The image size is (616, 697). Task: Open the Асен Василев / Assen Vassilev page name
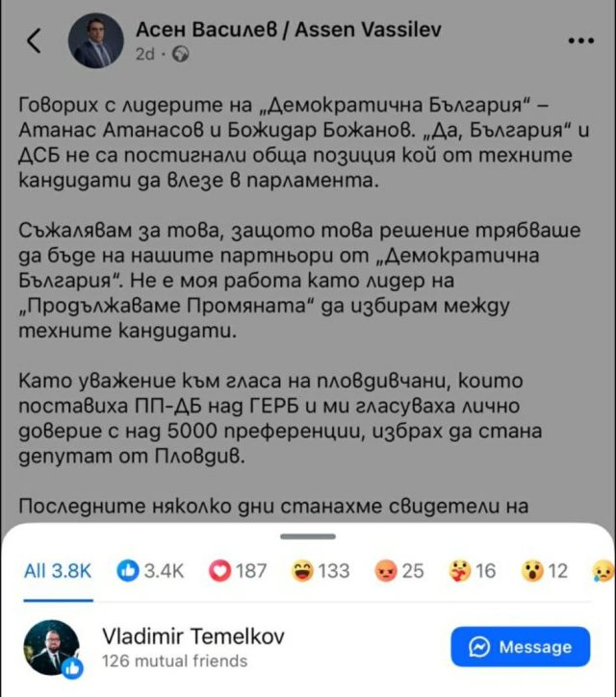pos(289,29)
